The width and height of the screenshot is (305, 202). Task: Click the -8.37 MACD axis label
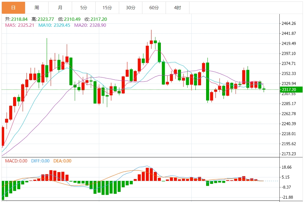pyautogui.click(x=286, y=187)
